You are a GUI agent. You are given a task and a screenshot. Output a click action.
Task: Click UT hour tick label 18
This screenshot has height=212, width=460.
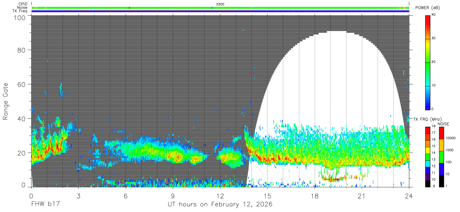tap(314, 196)
